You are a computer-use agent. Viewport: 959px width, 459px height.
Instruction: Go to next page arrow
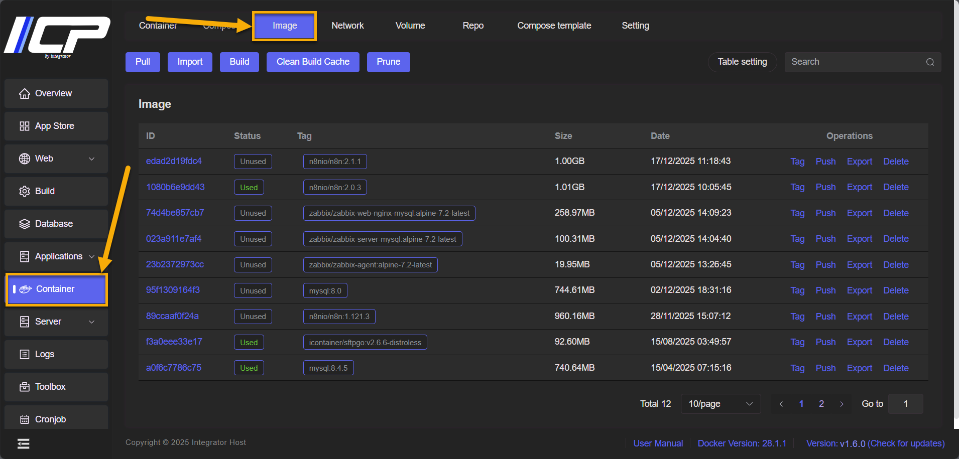842,404
